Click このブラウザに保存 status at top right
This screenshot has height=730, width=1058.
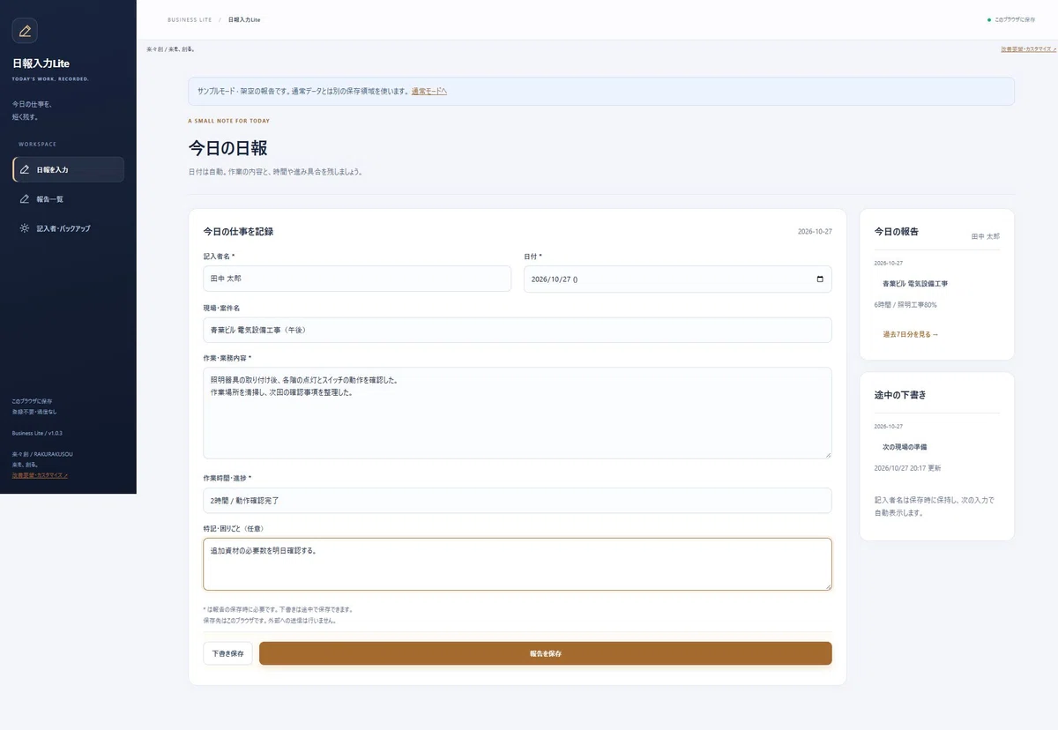click(x=1015, y=19)
